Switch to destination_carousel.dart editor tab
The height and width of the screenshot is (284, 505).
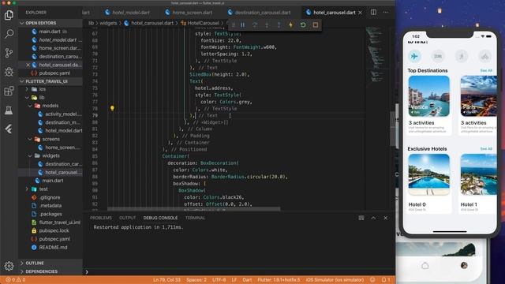coord(260,13)
